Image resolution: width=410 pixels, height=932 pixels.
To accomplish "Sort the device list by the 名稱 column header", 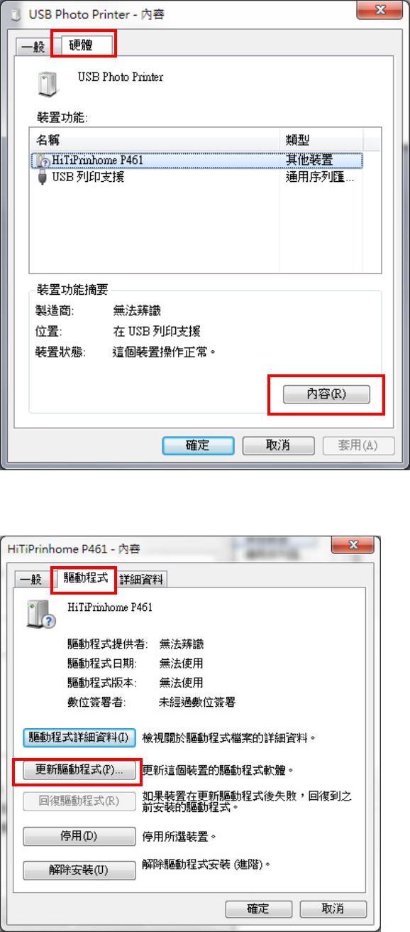I will [x=155, y=141].
